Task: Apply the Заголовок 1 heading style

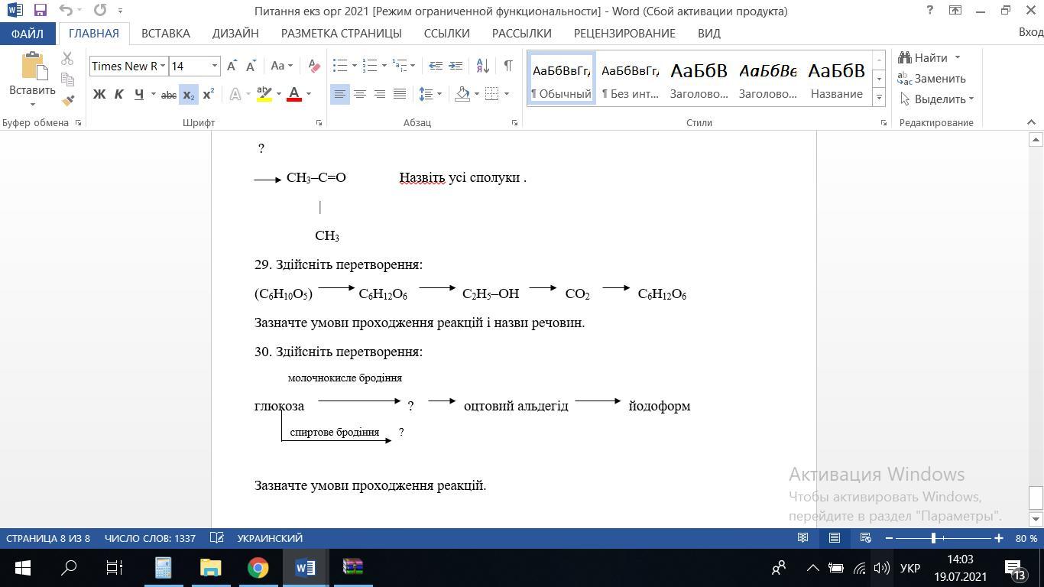Action: (x=699, y=79)
